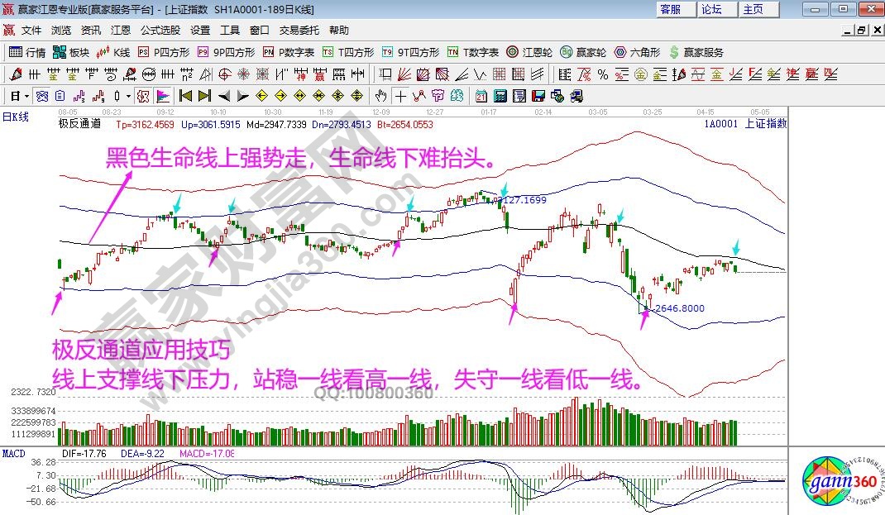Click the 论坛 forum button
This screenshot has height=515, width=885.
[712, 9]
